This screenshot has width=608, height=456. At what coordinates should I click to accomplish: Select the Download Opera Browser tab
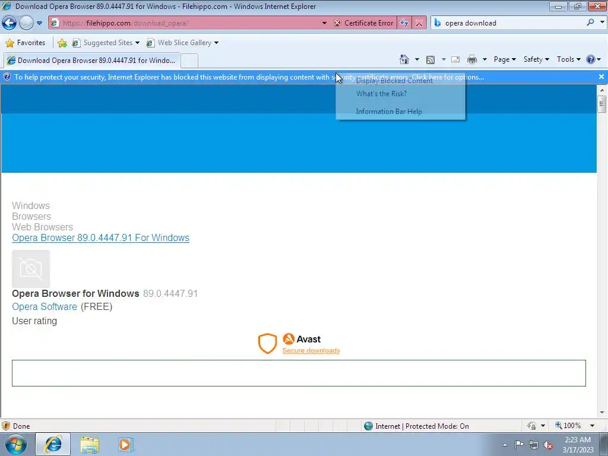pos(92,61)
